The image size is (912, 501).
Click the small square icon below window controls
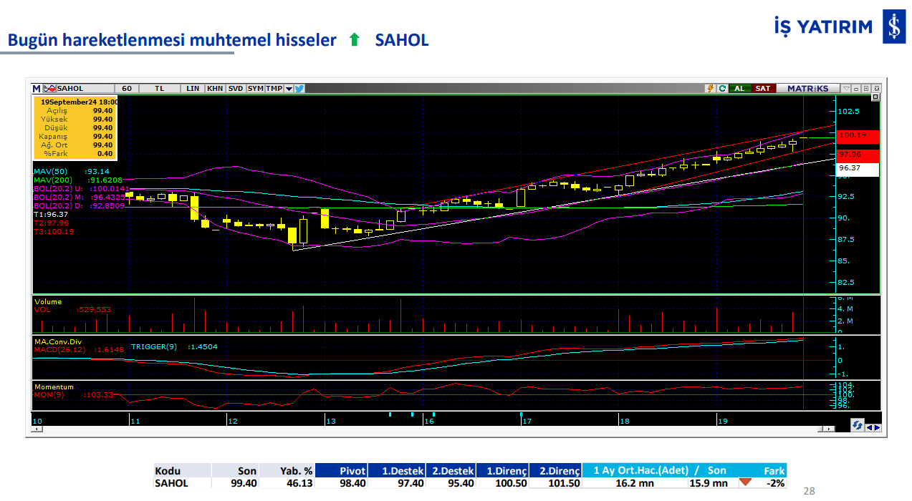click(875, 97)
